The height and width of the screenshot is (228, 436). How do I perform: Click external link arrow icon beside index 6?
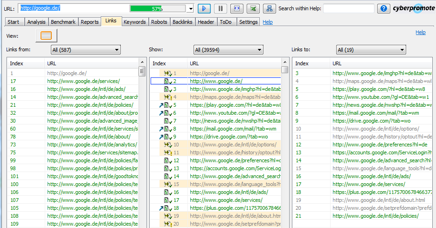click(161, 113)
